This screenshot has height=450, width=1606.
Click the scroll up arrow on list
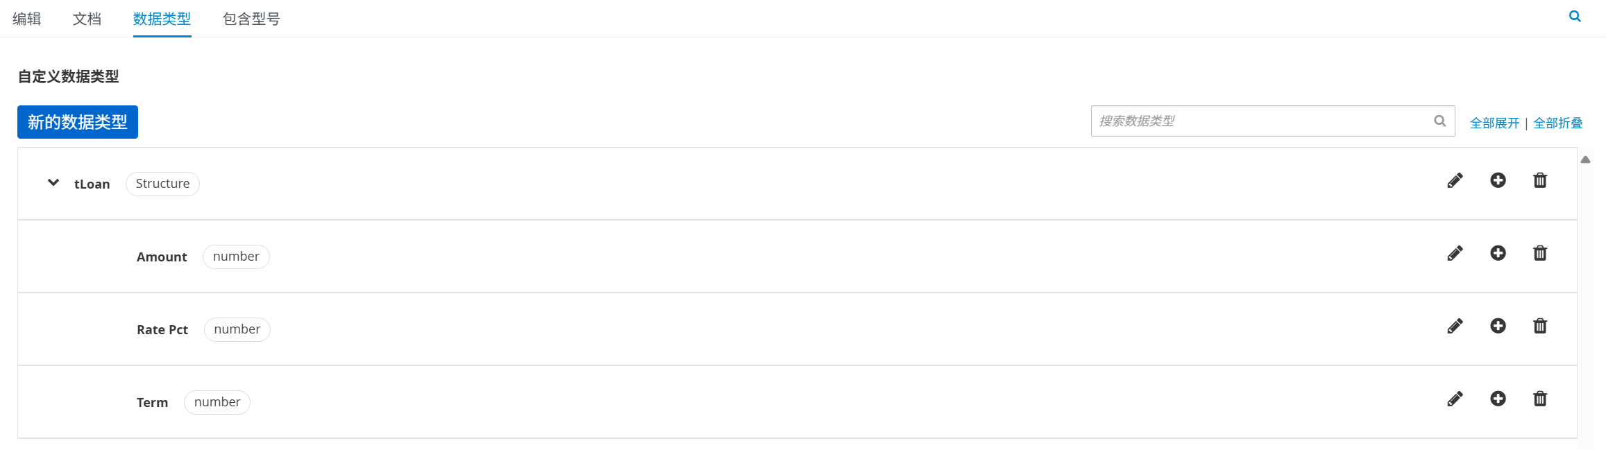(x=1585, y=159)
